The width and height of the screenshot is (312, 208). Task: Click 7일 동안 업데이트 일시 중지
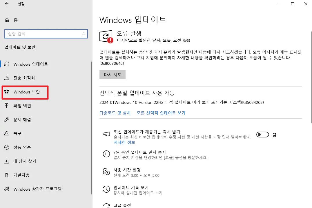click(x=139, y=152)
